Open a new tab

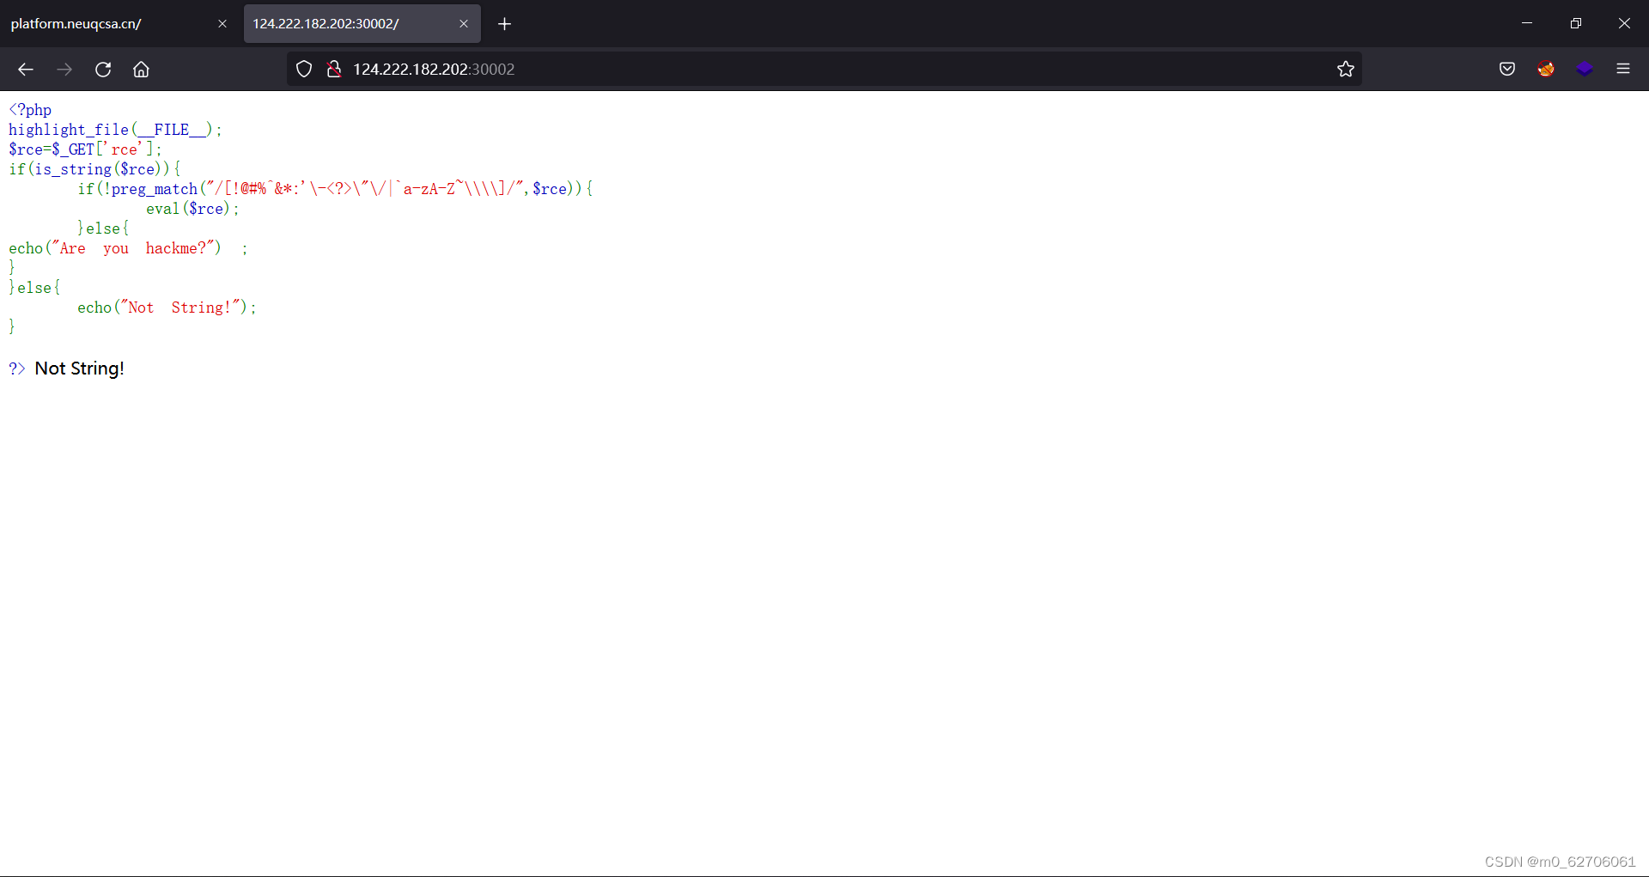coord(505,24)
